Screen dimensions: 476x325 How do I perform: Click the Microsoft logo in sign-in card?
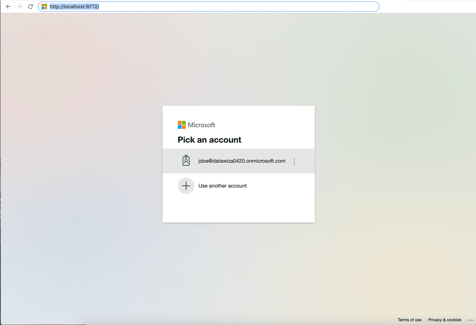196,125
